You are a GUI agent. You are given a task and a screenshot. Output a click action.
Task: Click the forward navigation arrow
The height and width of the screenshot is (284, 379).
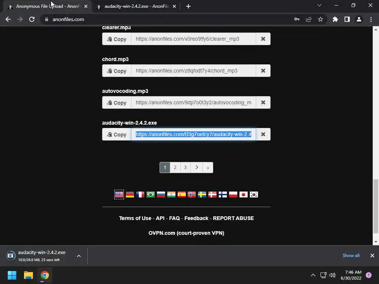[x=20, y=19]
